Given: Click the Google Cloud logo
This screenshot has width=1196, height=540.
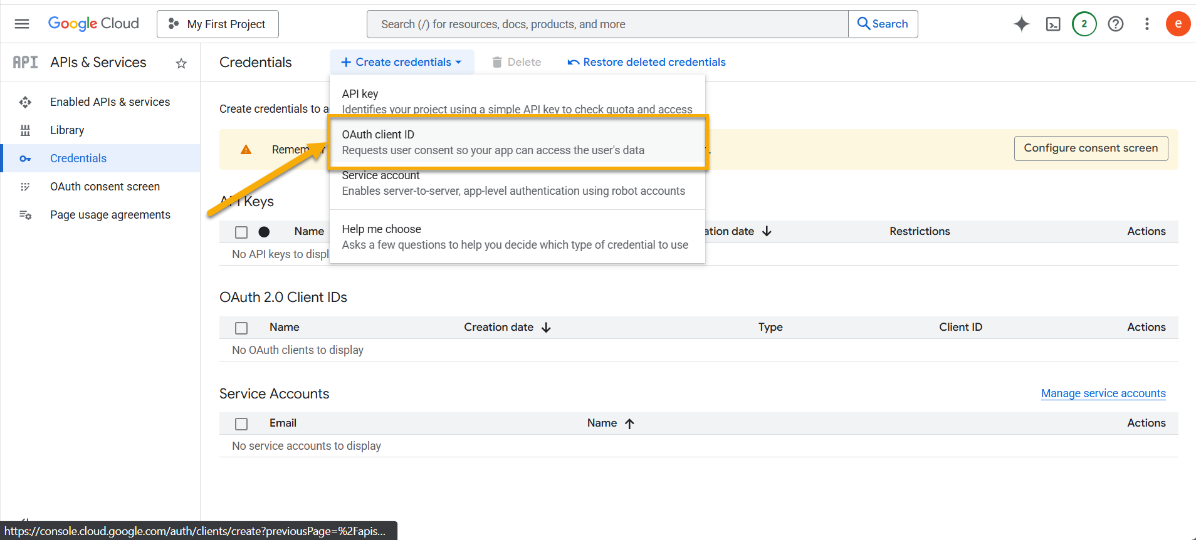Looking at the screenshot, I should click(x=93, y=24).
